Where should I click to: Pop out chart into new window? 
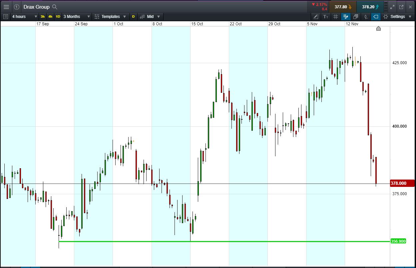coord(401,7)
